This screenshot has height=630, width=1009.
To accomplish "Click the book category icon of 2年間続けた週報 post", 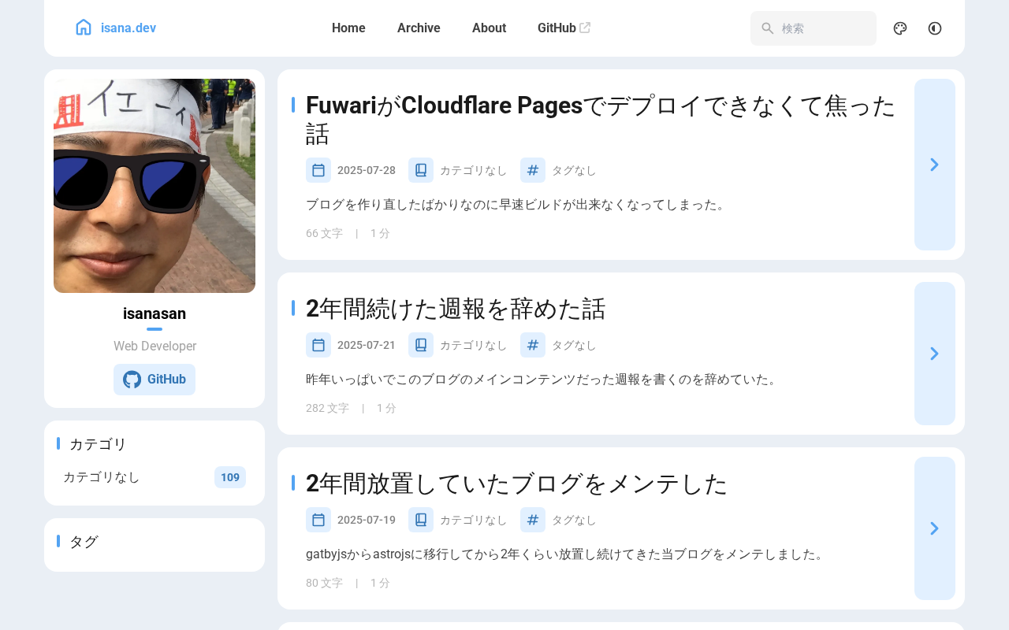I will pyautogui.click(x=421, y=345).
